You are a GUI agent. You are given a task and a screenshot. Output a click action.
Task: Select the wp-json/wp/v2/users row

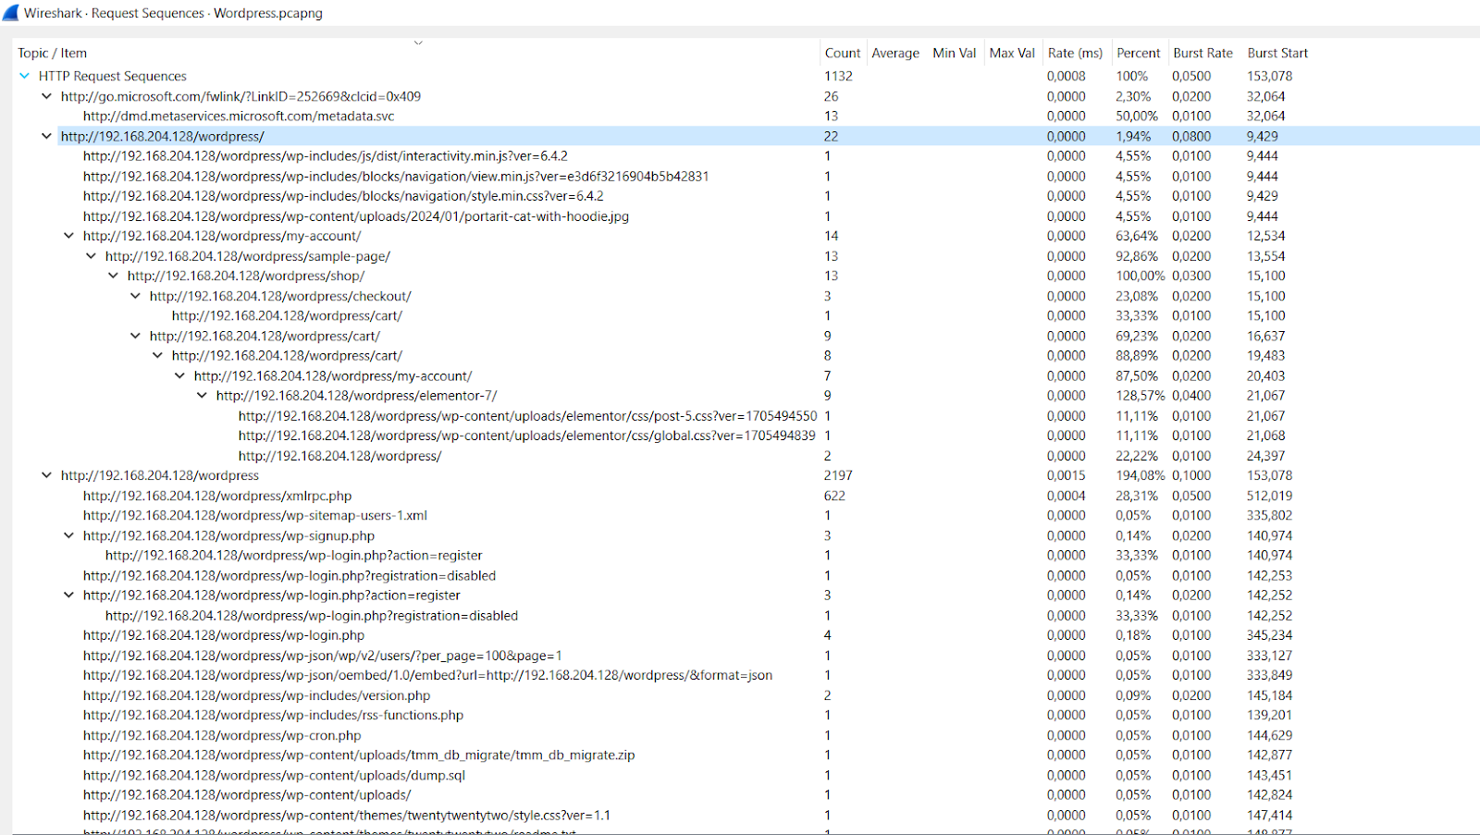tap(746, 656)
